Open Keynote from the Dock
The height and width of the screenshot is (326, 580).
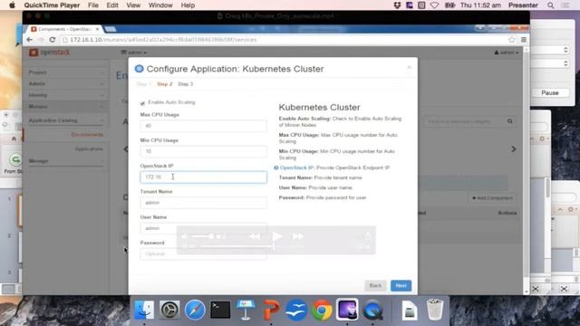[x=246, y=310]
